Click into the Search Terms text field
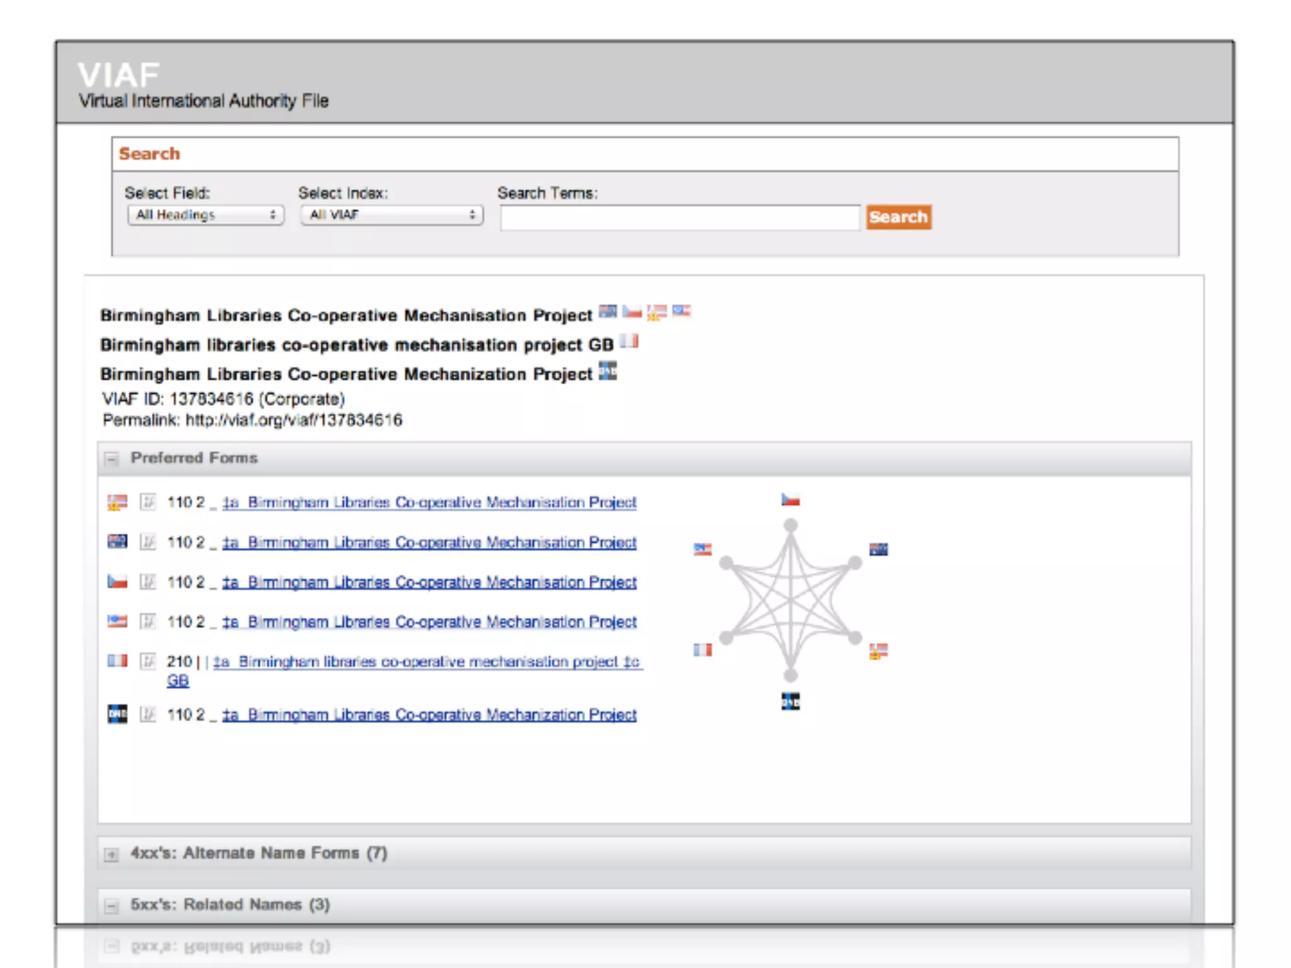 click(x=680, y=217)
